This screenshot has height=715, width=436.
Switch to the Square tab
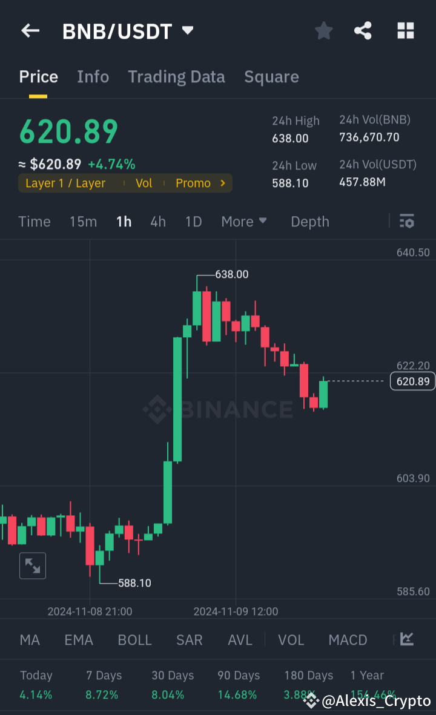coord(271,77)
